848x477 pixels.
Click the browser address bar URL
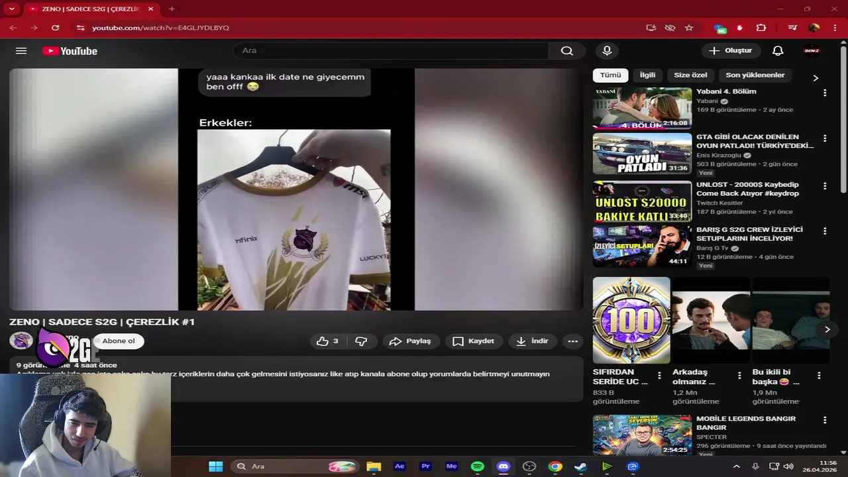tap(160, 28)
